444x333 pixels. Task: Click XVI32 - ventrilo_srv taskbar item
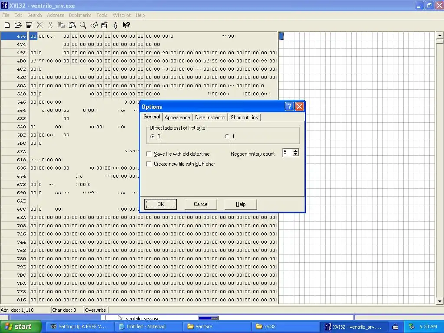point(354,327)
